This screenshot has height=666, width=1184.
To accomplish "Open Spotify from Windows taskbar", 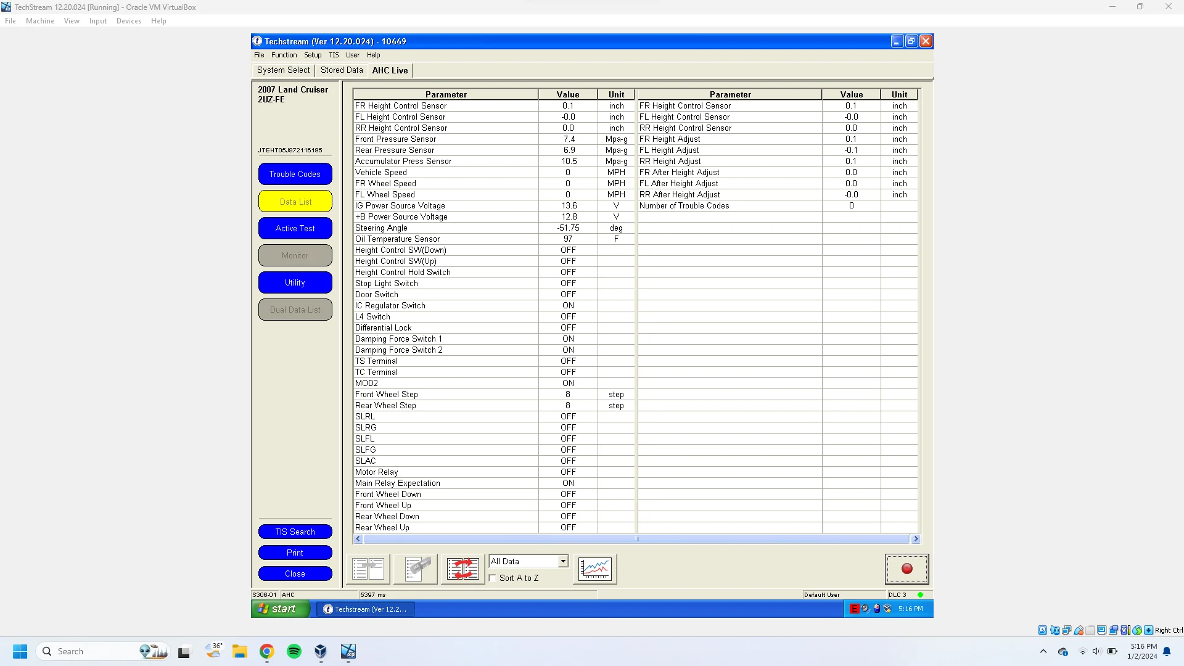I will coord(294,651).
